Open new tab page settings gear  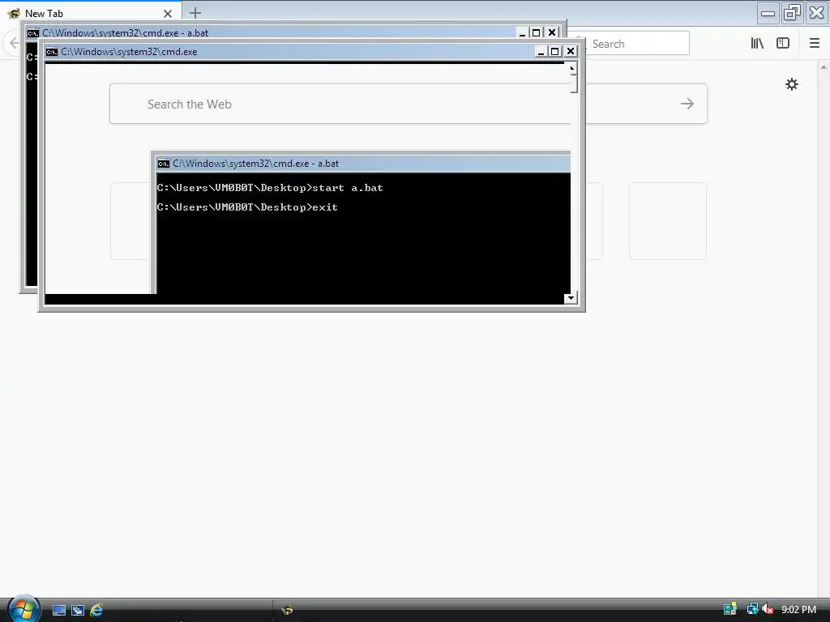click(791, 84)
